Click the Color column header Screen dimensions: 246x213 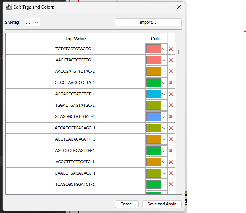coord(156,38)
